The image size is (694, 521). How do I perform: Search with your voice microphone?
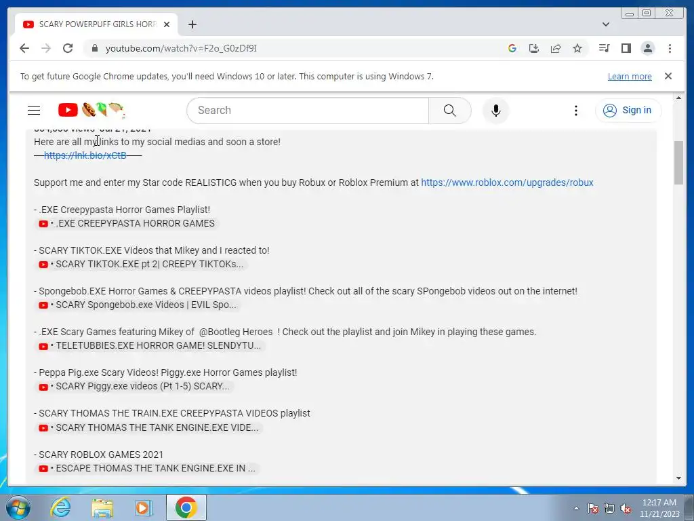coord(495,111)
